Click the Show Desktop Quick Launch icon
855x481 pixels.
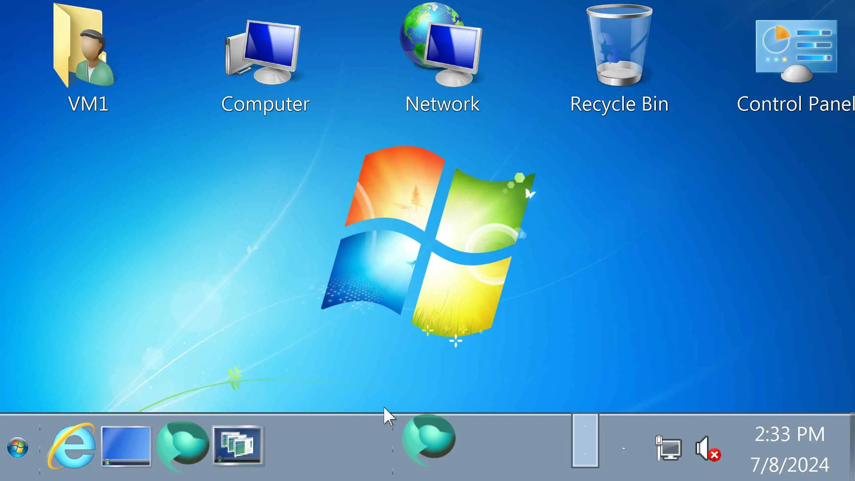click(x=126, y=446)
